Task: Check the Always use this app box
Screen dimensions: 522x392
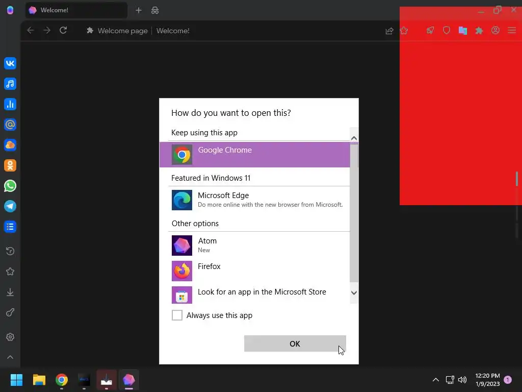Action: 177,315
